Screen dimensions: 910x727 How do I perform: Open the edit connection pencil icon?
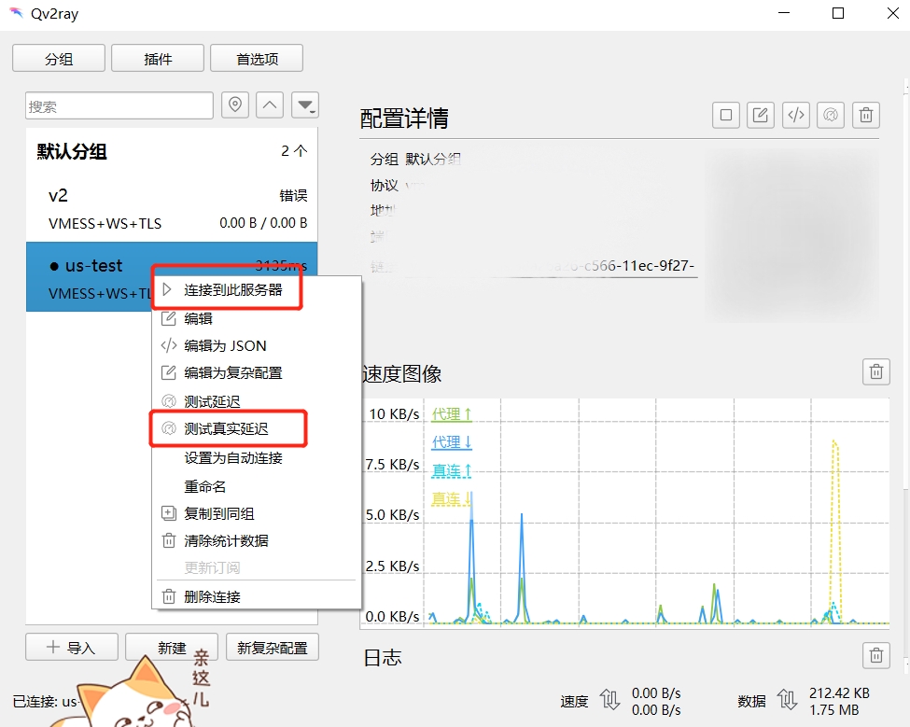761,115
